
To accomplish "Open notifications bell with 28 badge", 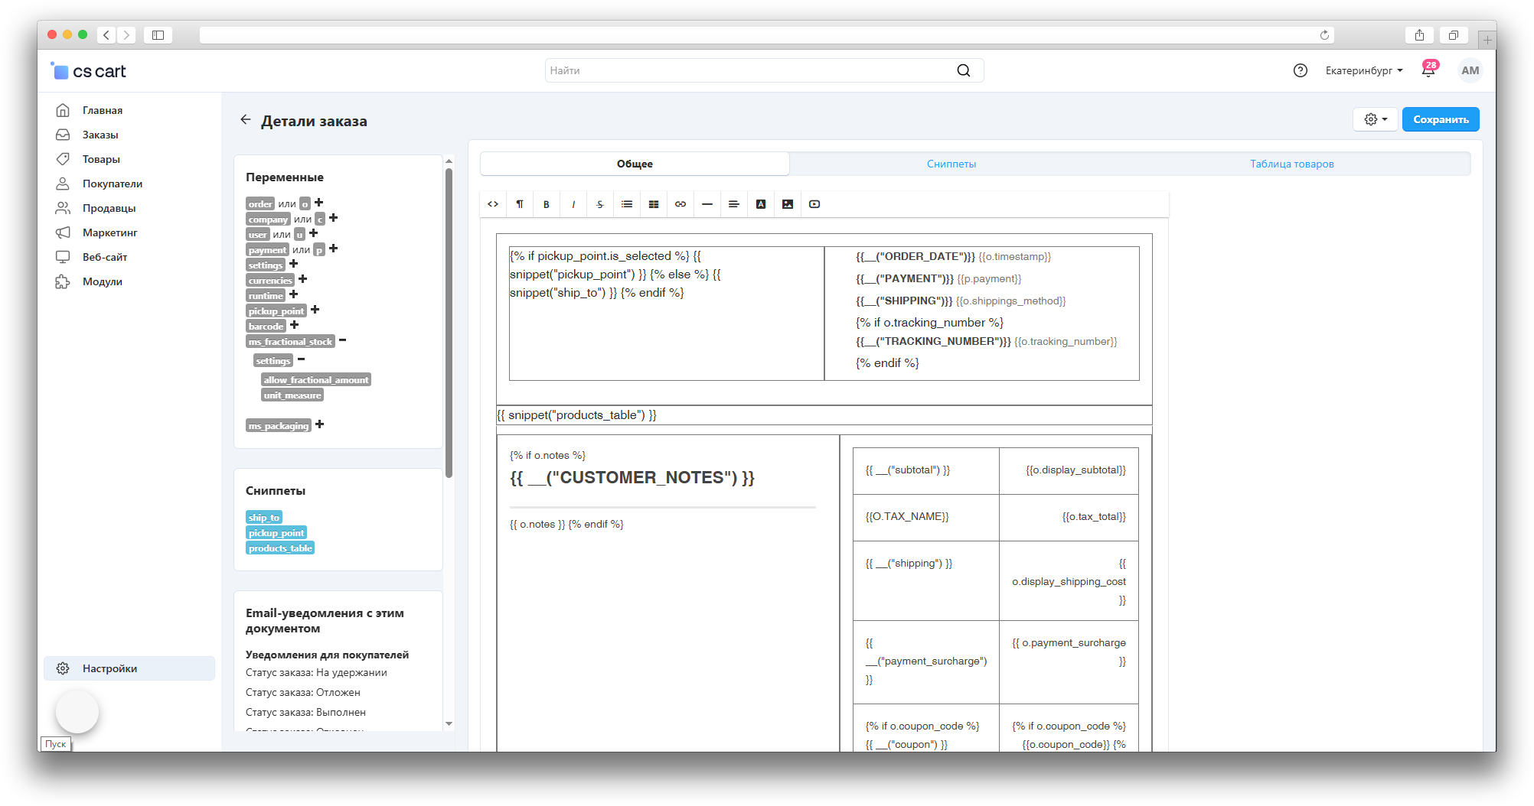I will point(1428,70).
